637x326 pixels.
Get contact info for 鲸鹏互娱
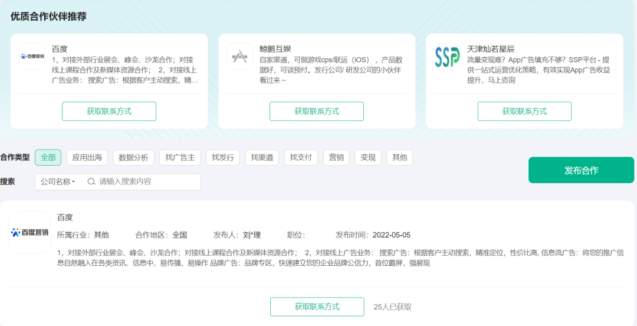[317, 111]
